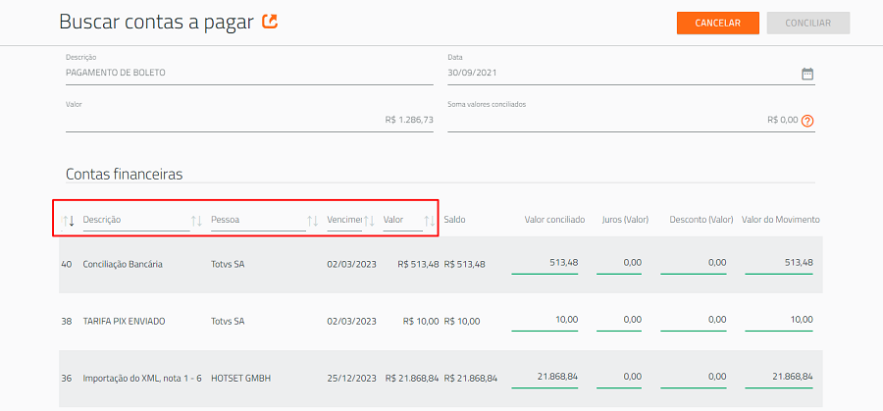
Task: Click the Valor do Movimento column header
Action: [781, 220]
